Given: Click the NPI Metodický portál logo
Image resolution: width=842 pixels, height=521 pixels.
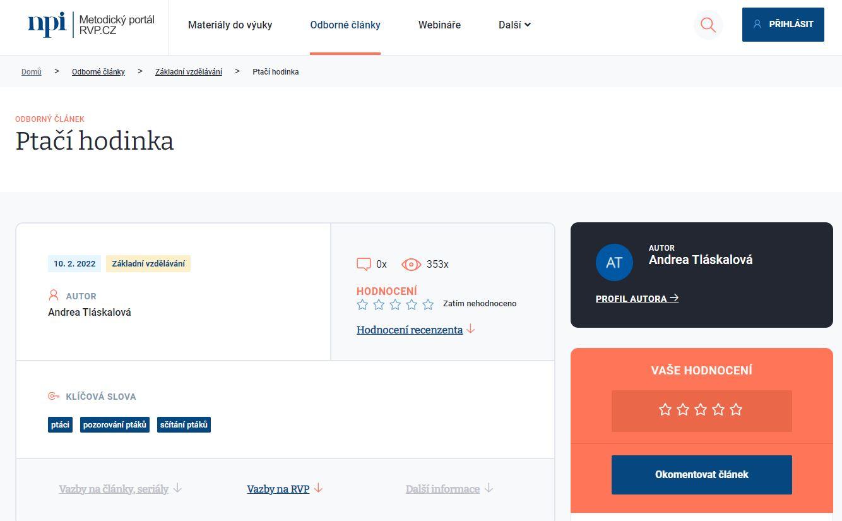Looking at the screenshot, I should (x=91, y=25).
